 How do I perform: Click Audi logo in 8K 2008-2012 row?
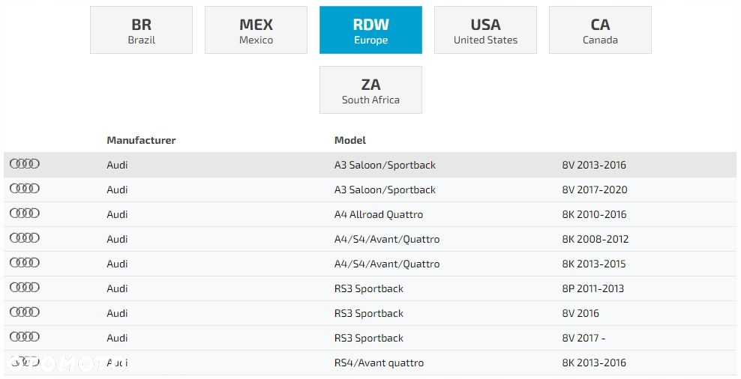click(25, 238)
